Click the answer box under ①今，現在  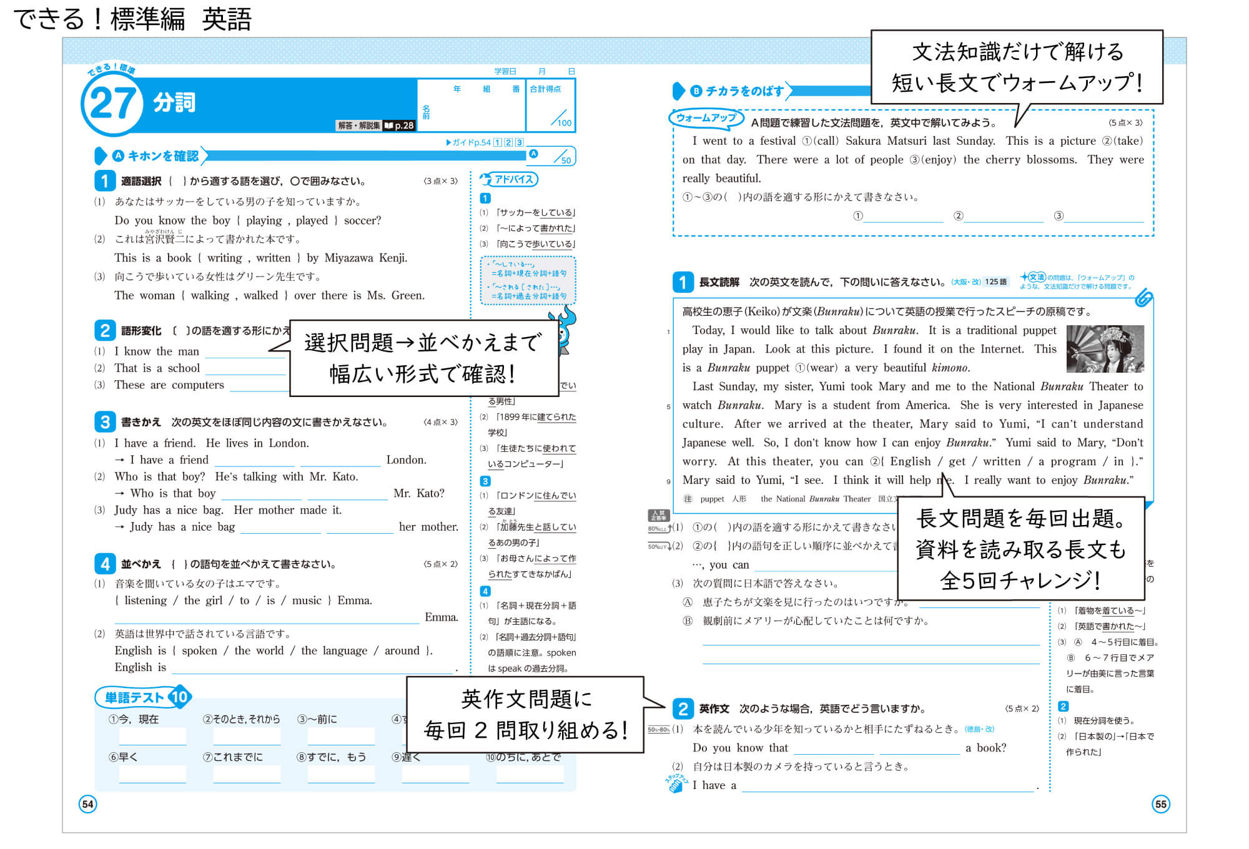pyautogui.click(x=152, y=737)
